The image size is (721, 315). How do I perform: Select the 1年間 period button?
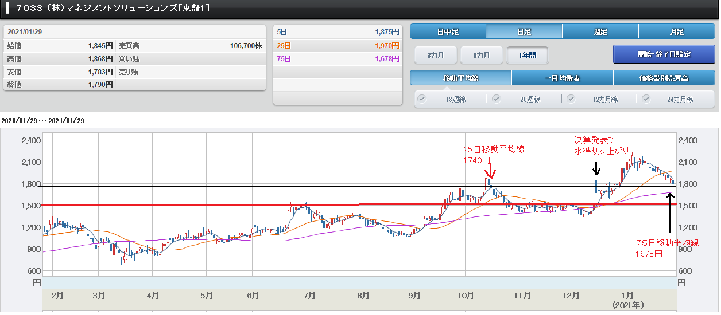(x=527, y=55)
